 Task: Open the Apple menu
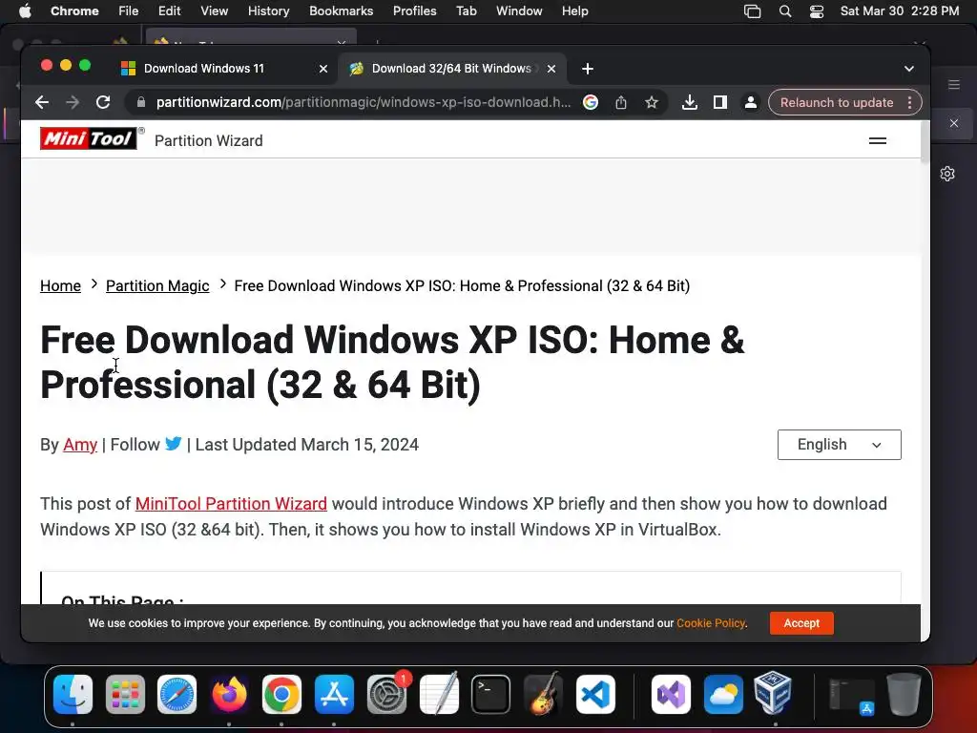pyautogui.click(x=25, y=11)
